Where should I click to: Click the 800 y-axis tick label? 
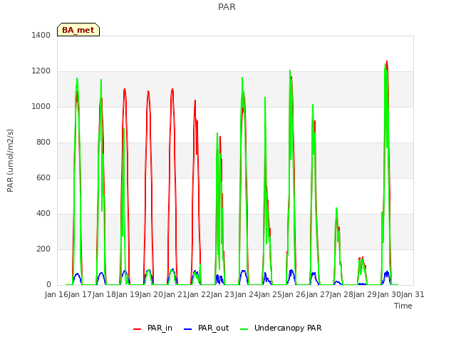[43, 142]
